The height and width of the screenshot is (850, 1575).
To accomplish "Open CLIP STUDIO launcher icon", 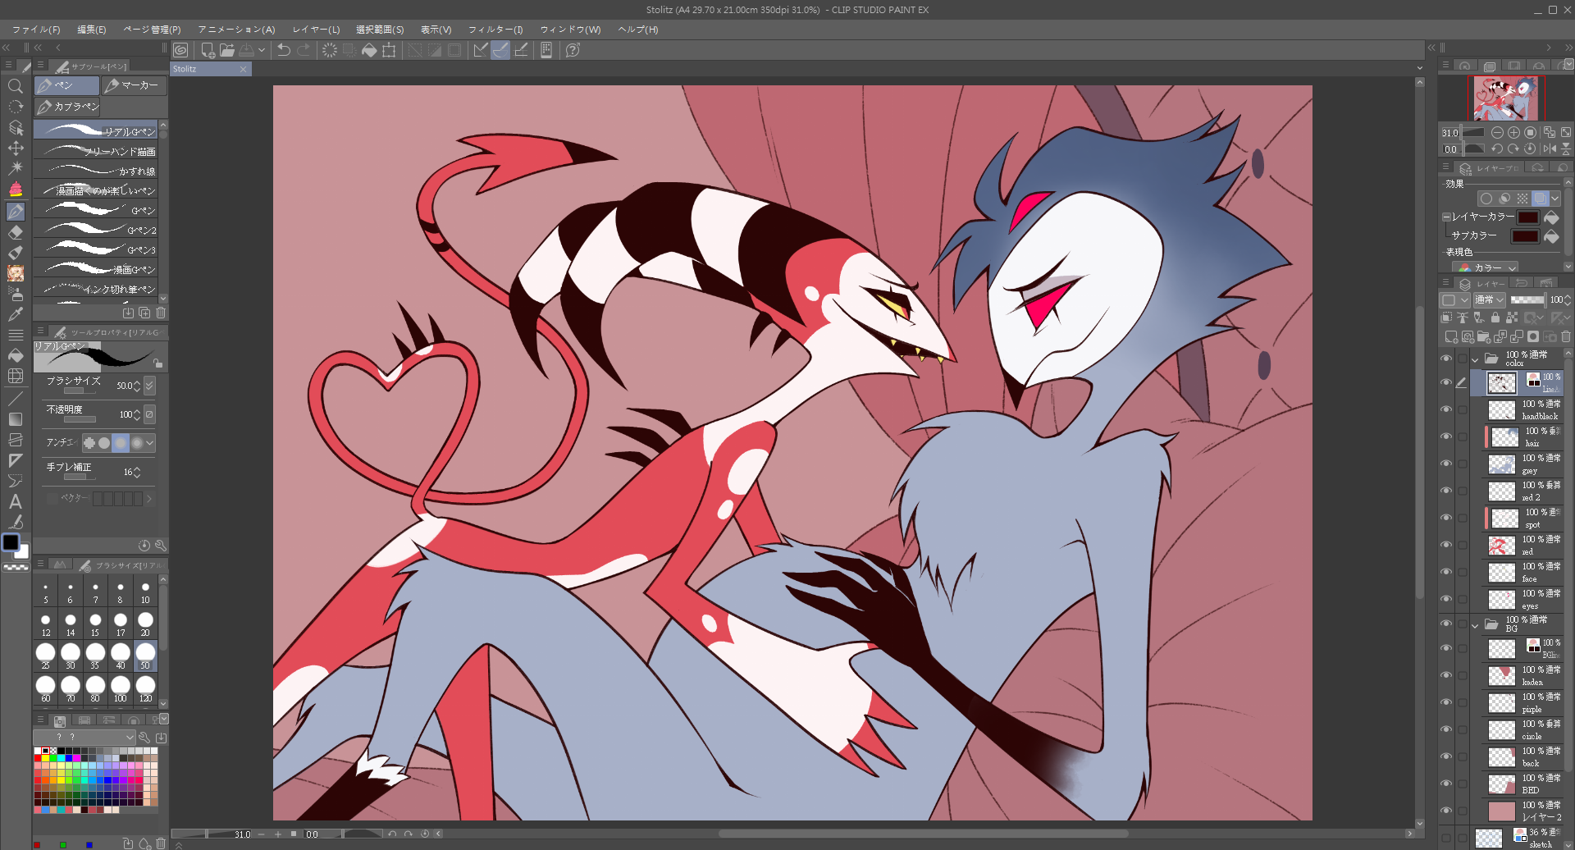I will (x=180, y=50).
